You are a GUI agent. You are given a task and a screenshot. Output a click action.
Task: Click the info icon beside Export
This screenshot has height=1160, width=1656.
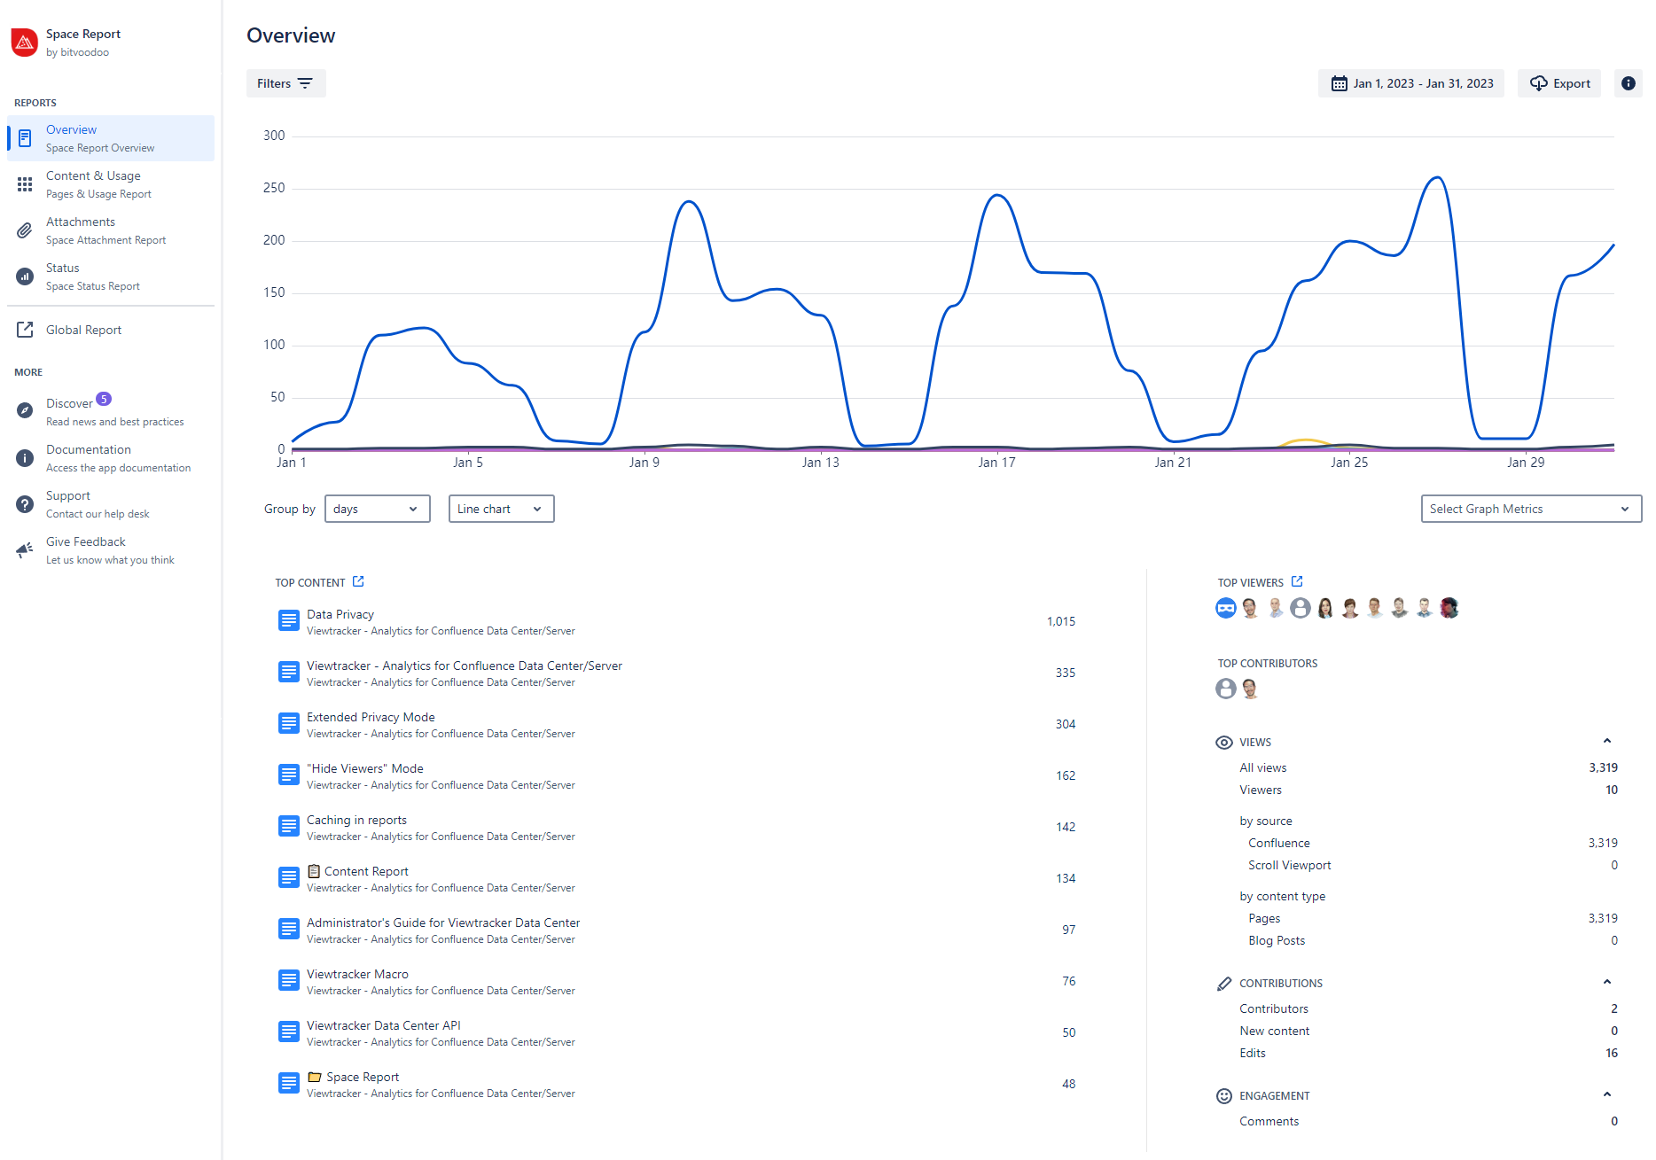click(x=1628, y=83)
